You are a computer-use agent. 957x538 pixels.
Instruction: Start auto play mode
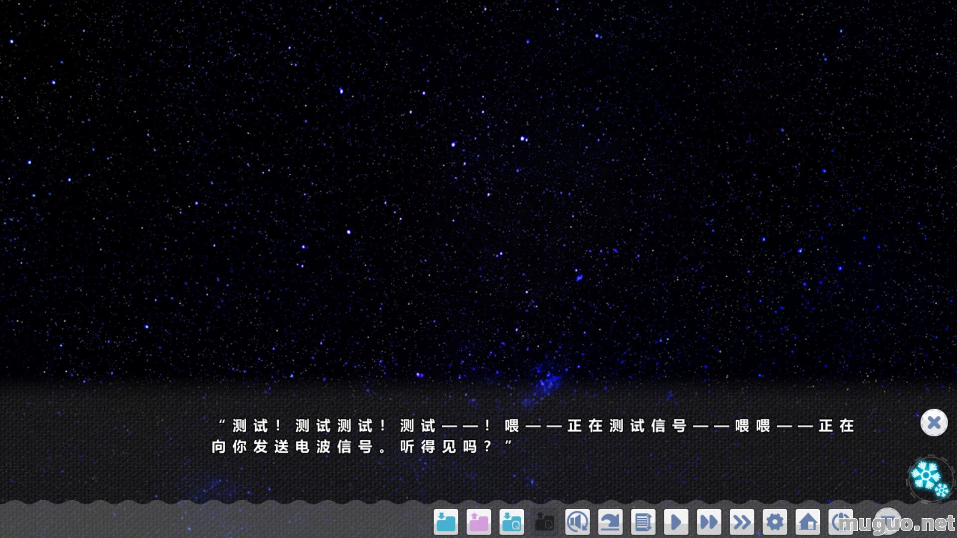[x=676, y=522]
